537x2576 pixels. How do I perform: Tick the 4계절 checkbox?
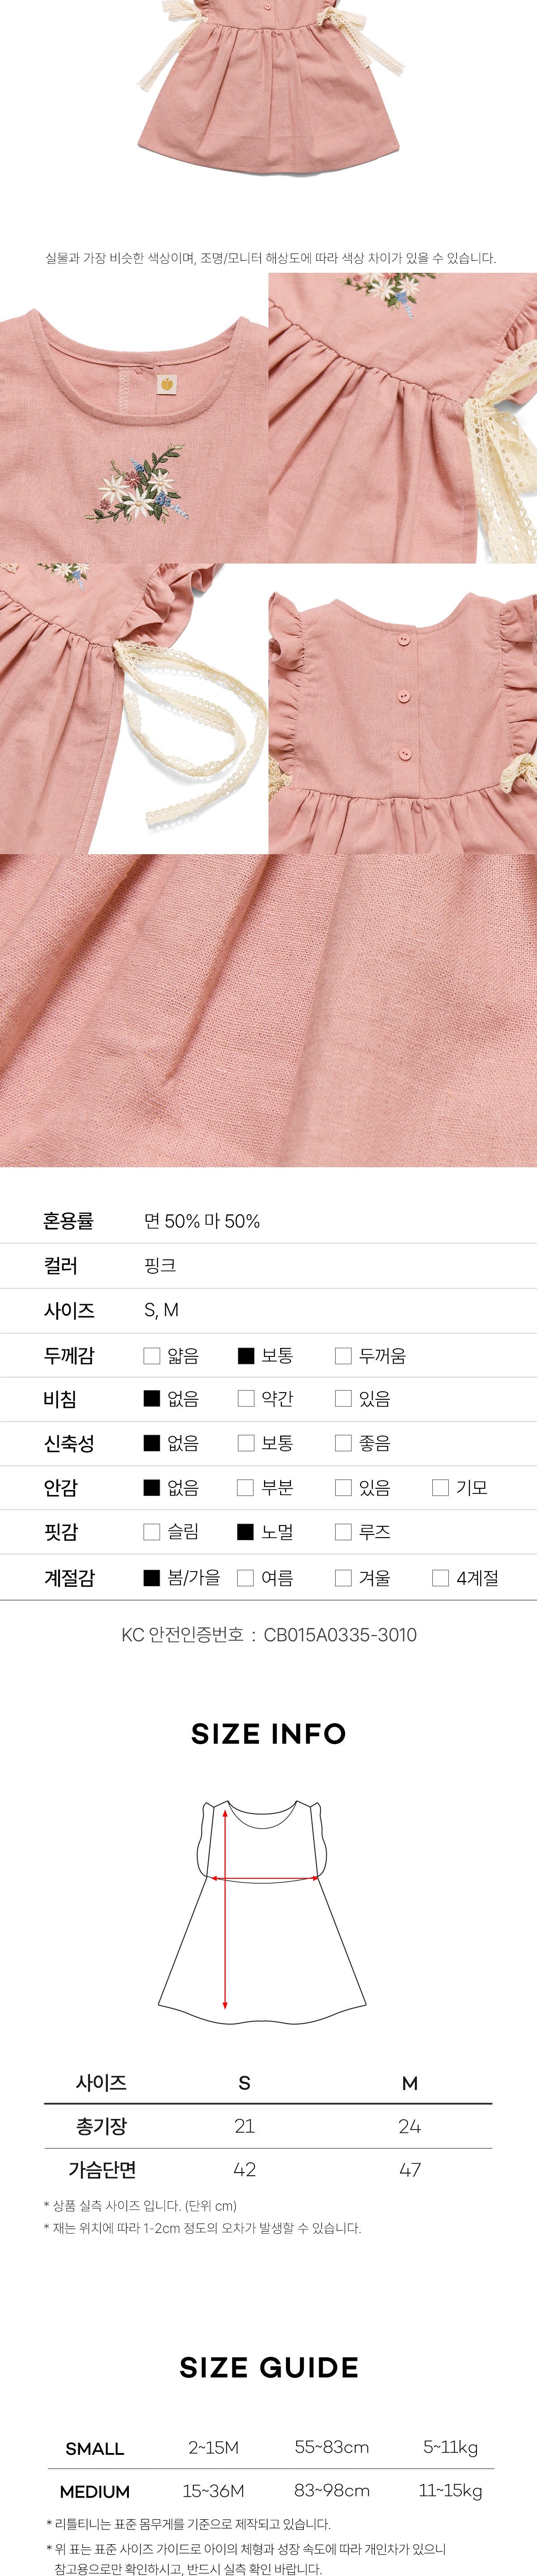point(440,1577)
